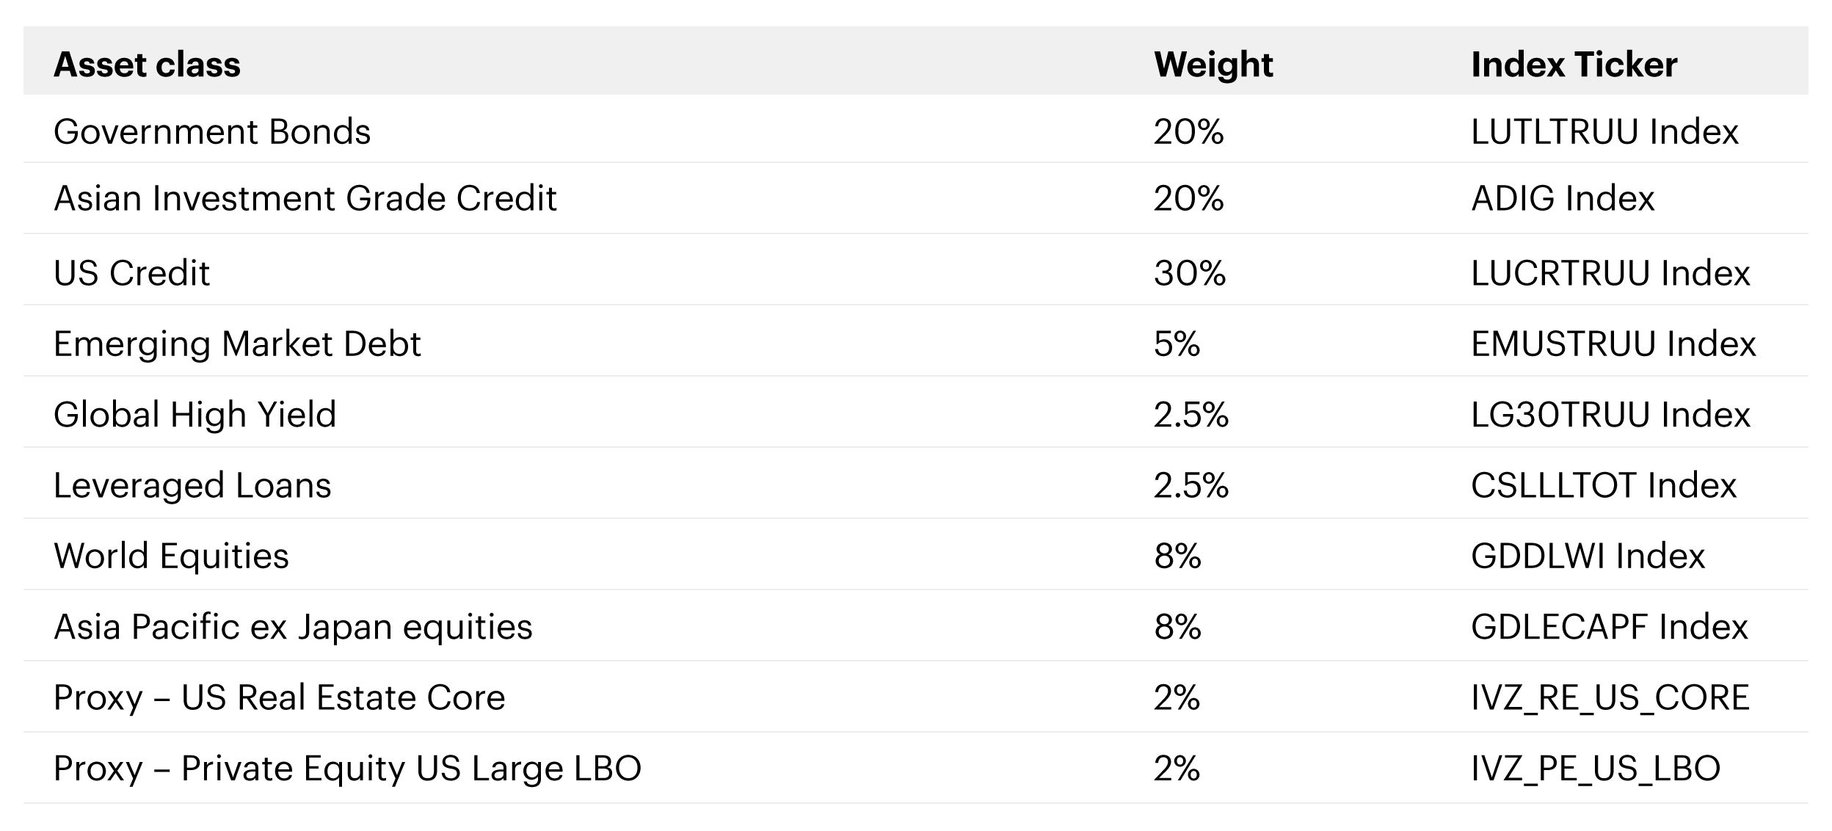Click the LUTLTRUU Index ticker

[1604, 131]
